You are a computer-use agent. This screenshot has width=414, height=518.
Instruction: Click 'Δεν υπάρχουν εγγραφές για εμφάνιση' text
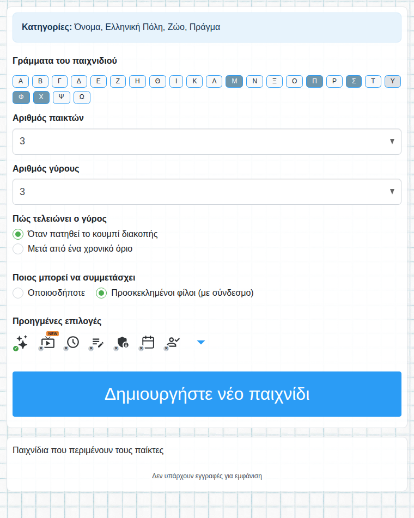[x=207, y=476]
